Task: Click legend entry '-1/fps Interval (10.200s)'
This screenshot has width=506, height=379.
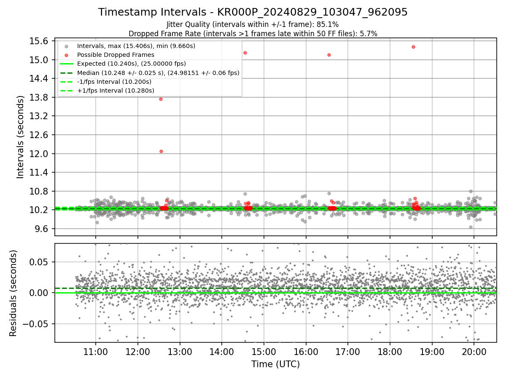Action: tap(114, 82)
